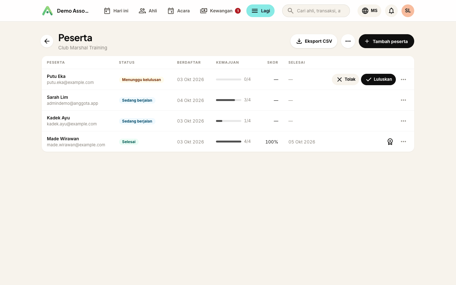Click the Status column header
The width and height of the screenshot is (456, 285).
click(127, 62)
